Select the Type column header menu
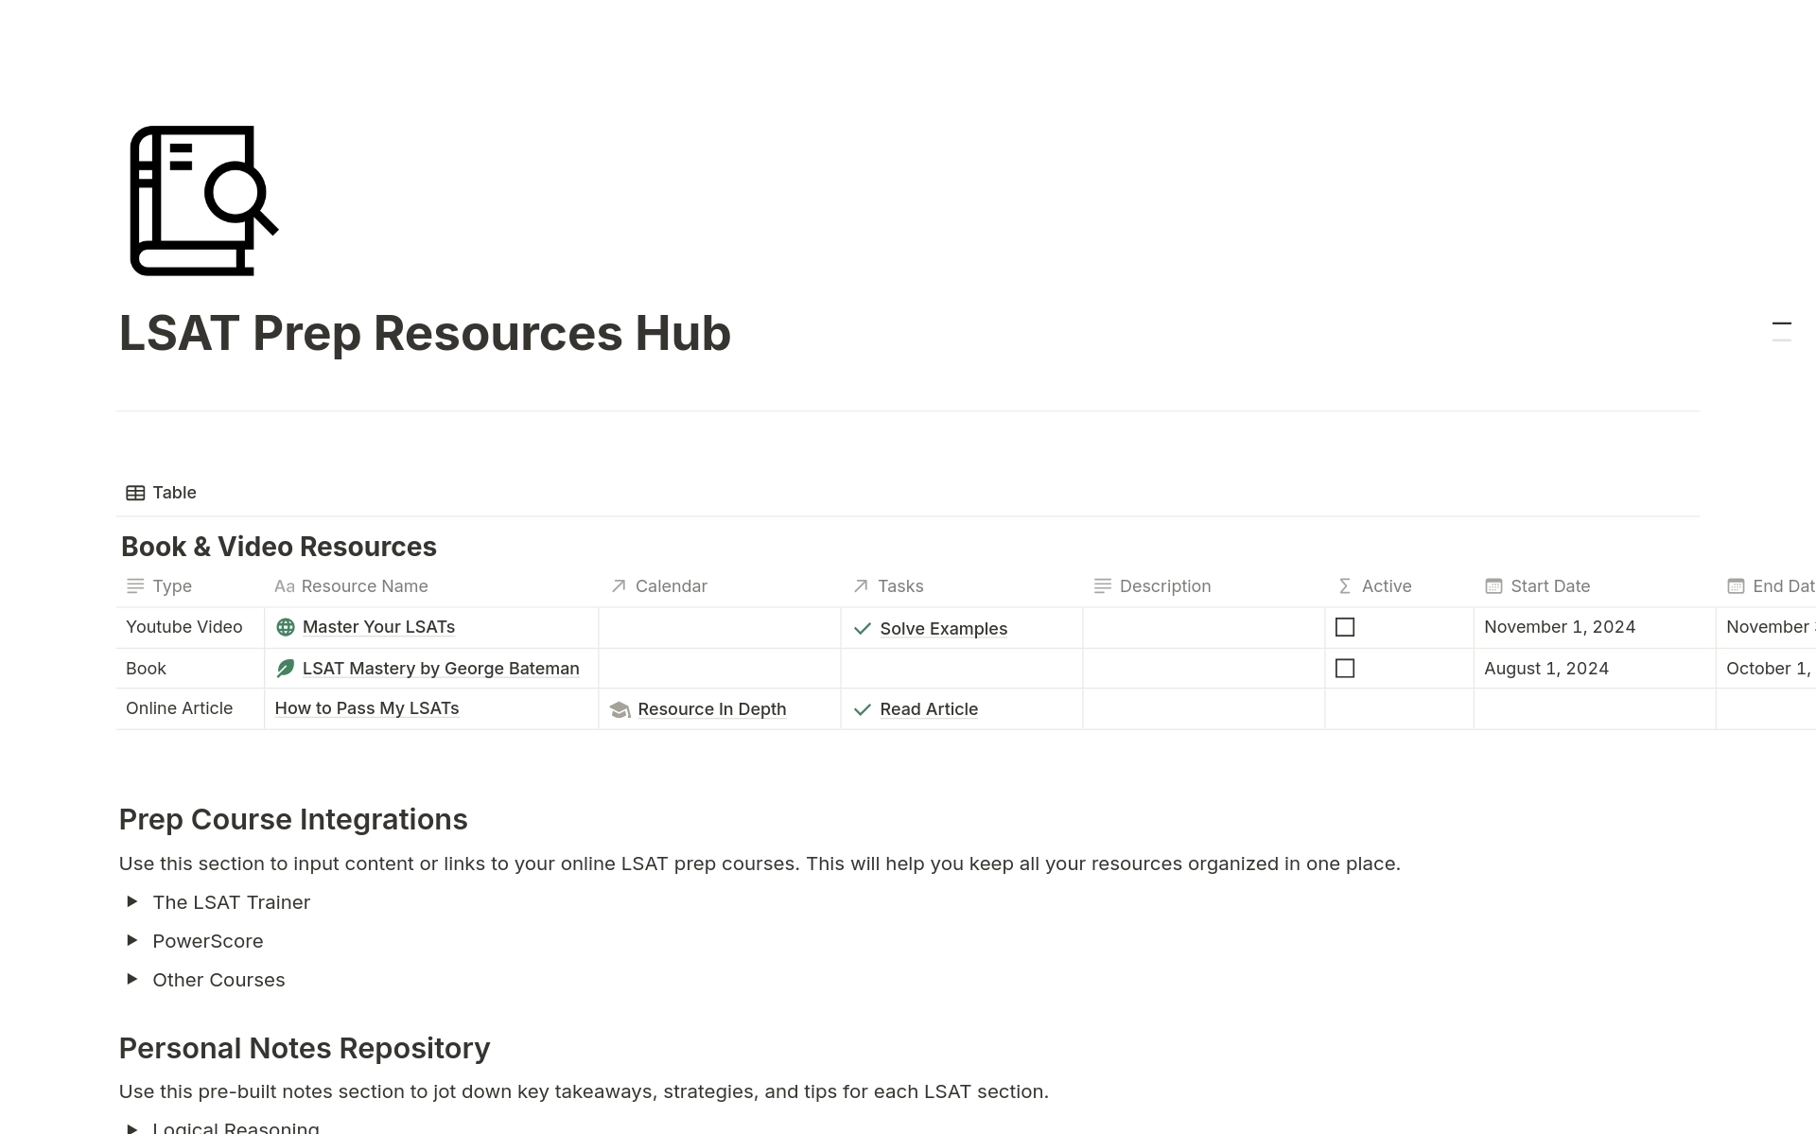The height and width of the screenshot is (1134, 1816). pyautogui.click(x=171, y=585)
